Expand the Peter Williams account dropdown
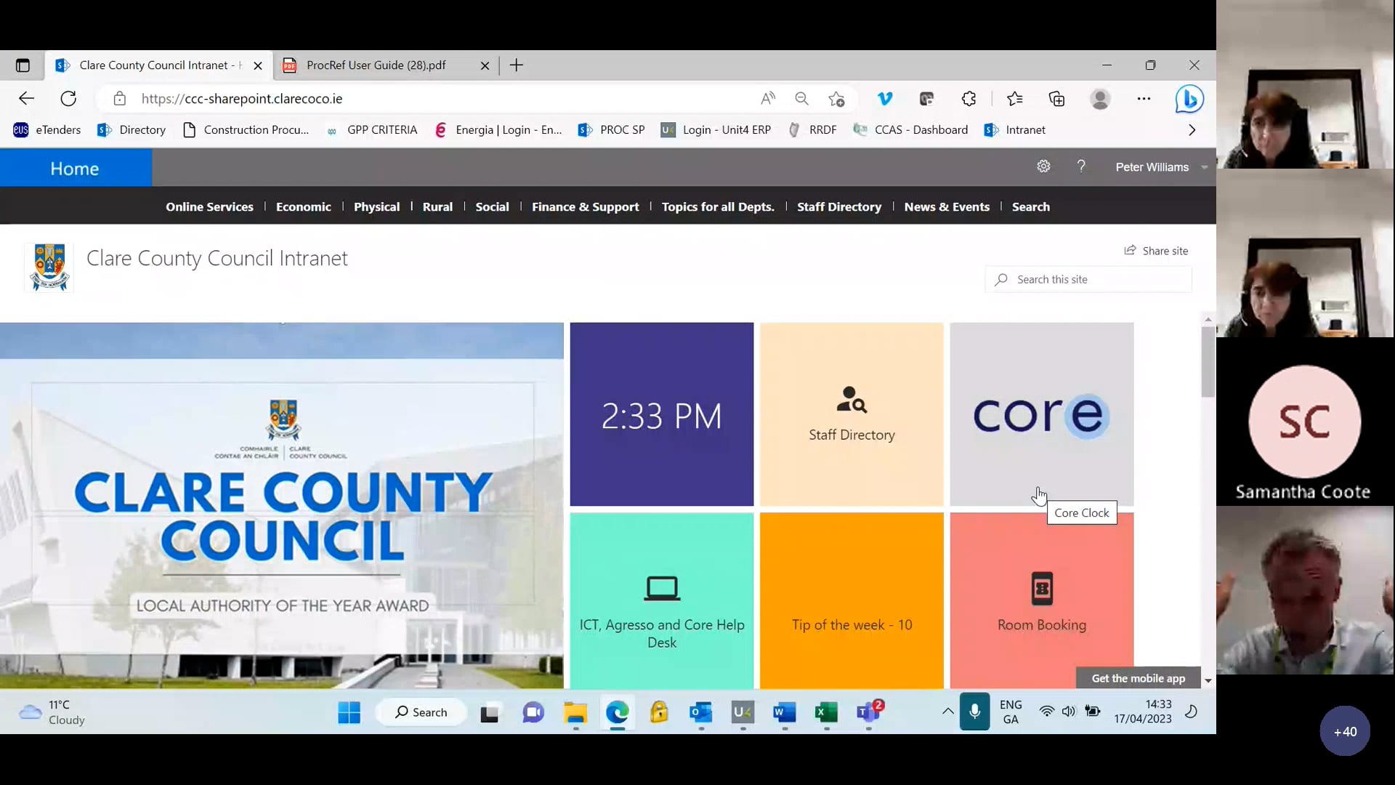 click(1205, 167)
